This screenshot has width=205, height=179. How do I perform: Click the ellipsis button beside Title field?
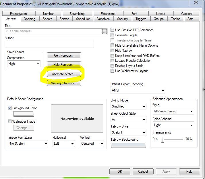point(105,31)
